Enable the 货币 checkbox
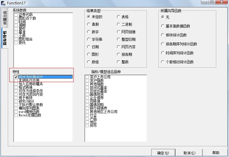The image size is (229, 157). click(x=87, y=125)
